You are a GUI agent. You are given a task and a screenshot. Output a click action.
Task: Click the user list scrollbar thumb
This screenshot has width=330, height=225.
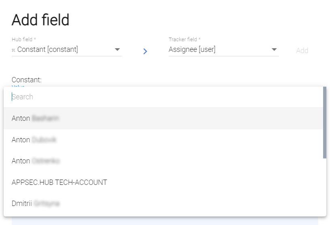324,122
